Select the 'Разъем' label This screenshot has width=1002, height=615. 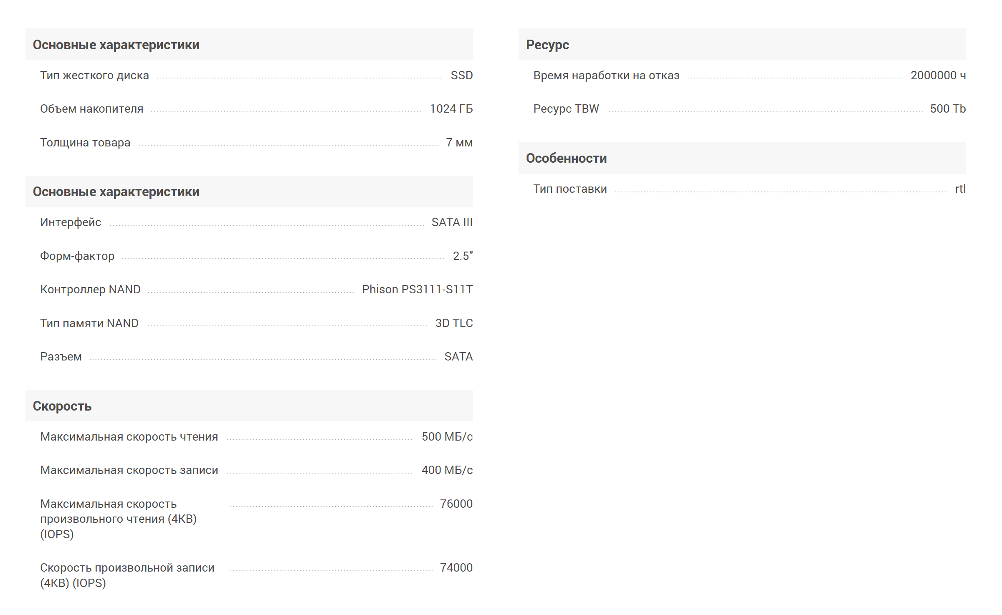click(61, 357)
